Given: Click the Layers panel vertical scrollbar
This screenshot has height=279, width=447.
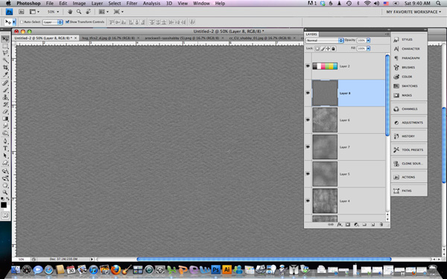Looking at the screenshot, I should tap(387, 95).
